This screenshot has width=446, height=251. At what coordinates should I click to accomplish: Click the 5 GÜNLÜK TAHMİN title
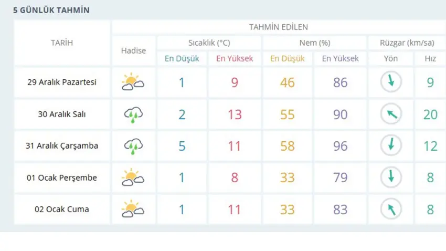click(x=51, y=10)
